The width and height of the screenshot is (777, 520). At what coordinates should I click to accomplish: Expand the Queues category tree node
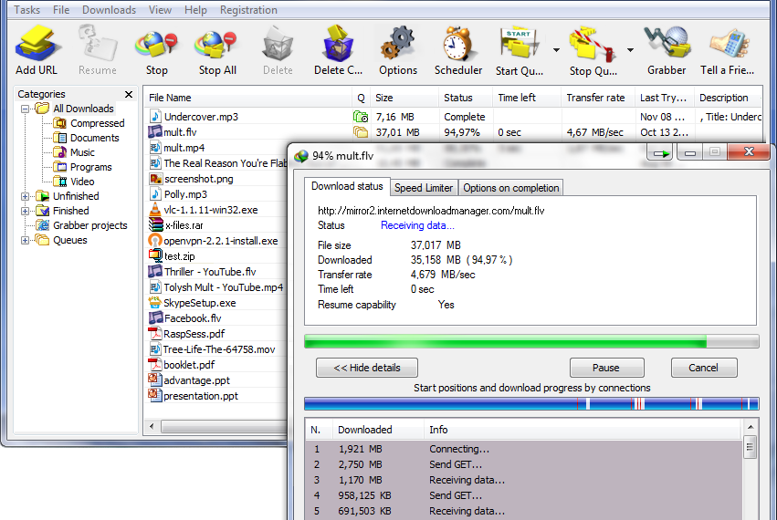pos(26,240)
